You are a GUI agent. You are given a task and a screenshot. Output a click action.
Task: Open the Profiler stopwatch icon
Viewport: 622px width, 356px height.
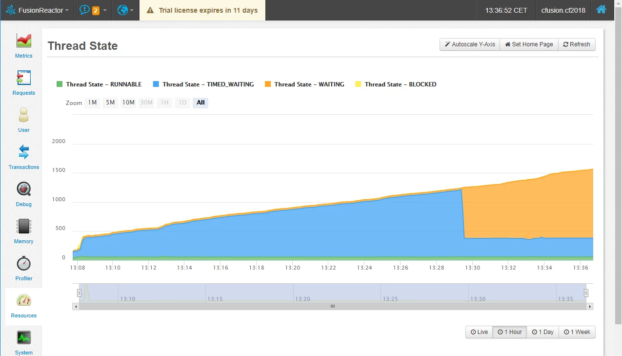23,264
